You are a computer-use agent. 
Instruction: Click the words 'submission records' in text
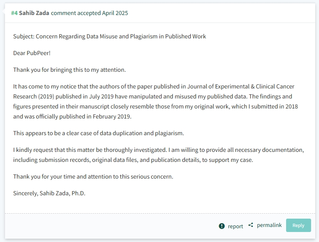[65, 160]
